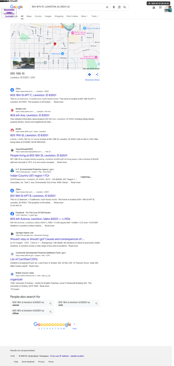Open the Street View thumbnail on the map
Viewport: 174px width, 366px height.
tap(24, 64)
